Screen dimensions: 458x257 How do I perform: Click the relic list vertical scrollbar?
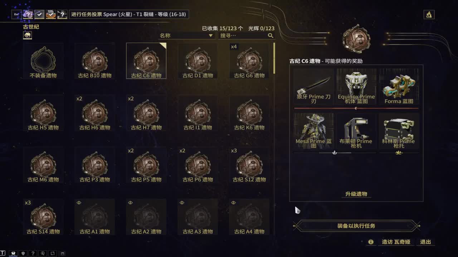(274, 58)
